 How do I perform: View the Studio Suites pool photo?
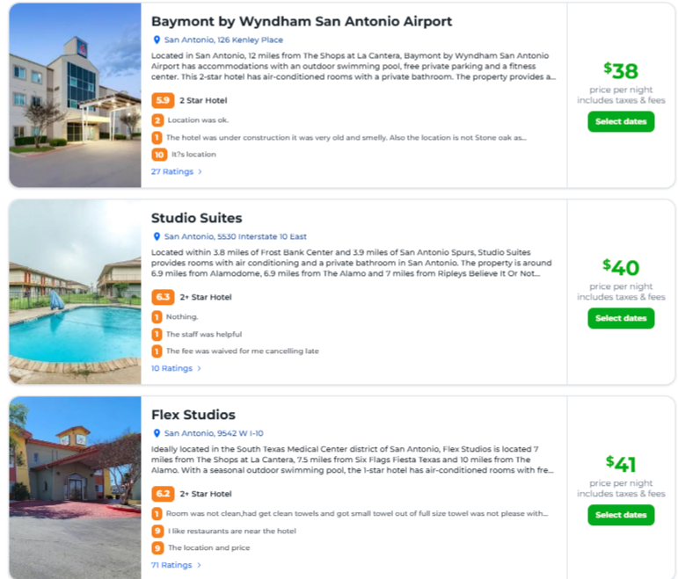pos(75,292)
